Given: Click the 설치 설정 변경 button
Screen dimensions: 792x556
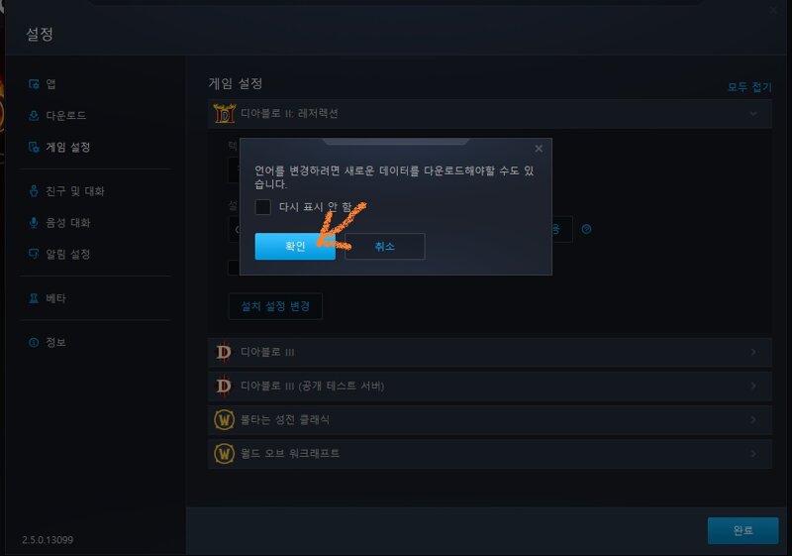Looking at the screenshot, I should [275, 306].
